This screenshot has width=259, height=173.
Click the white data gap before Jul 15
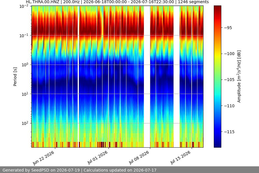pyautogui.click(x=177, y=76)
